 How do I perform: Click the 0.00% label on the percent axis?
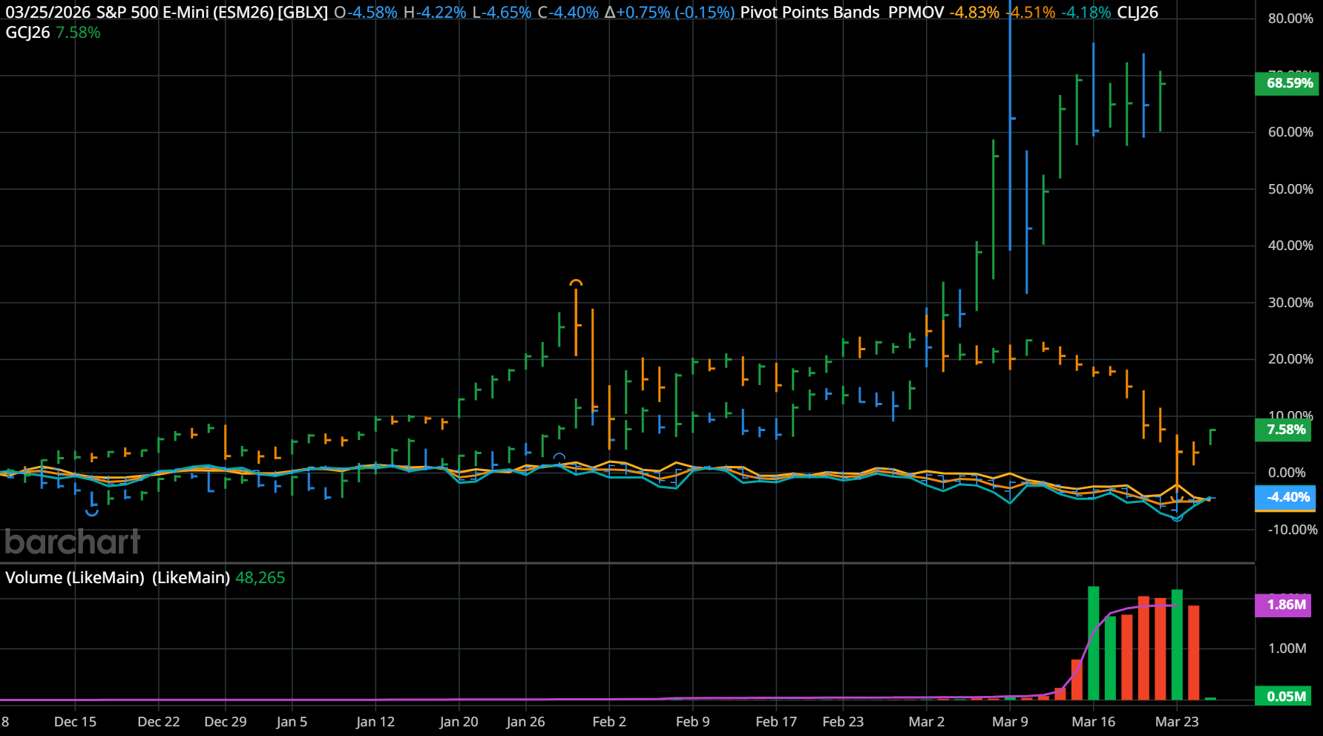coord(1287,473)
